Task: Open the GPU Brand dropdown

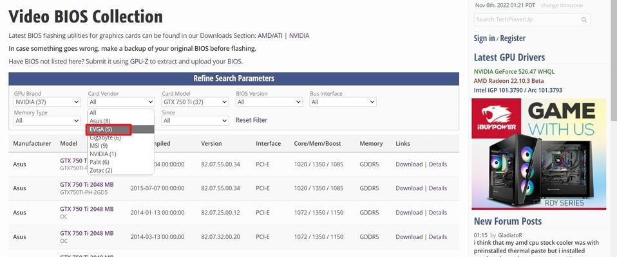Action: (x=47, y=102)
